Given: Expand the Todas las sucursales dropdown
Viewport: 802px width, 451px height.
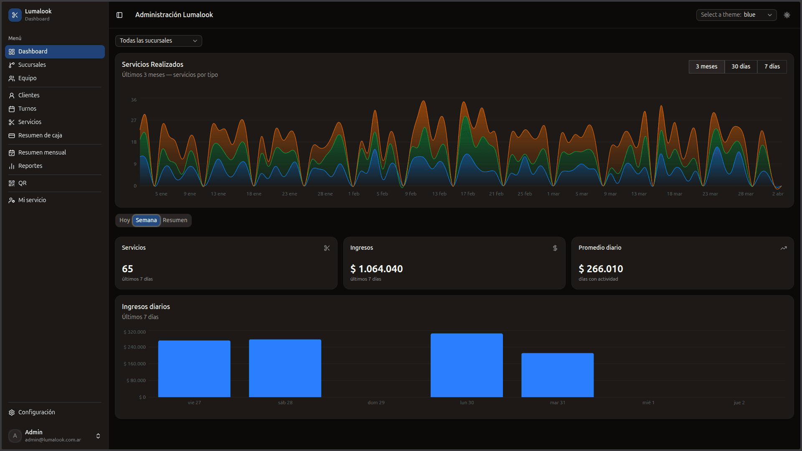Looking at the screenshot, I should click(159, 41).
